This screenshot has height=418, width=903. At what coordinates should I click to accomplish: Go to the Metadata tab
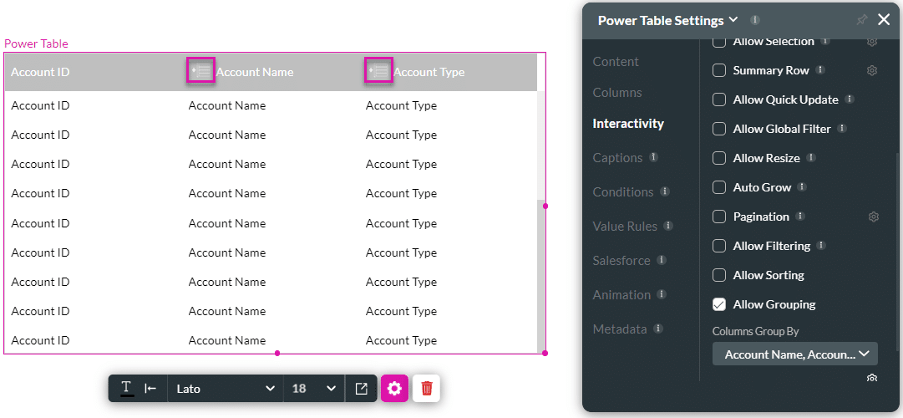[620, 329]
